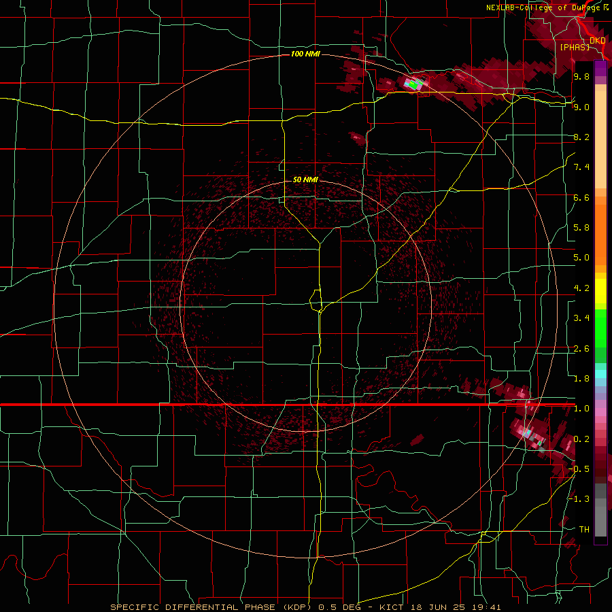Click the 3.4 scale value
Screen dimensions: 612x612
tap(581, 318)
